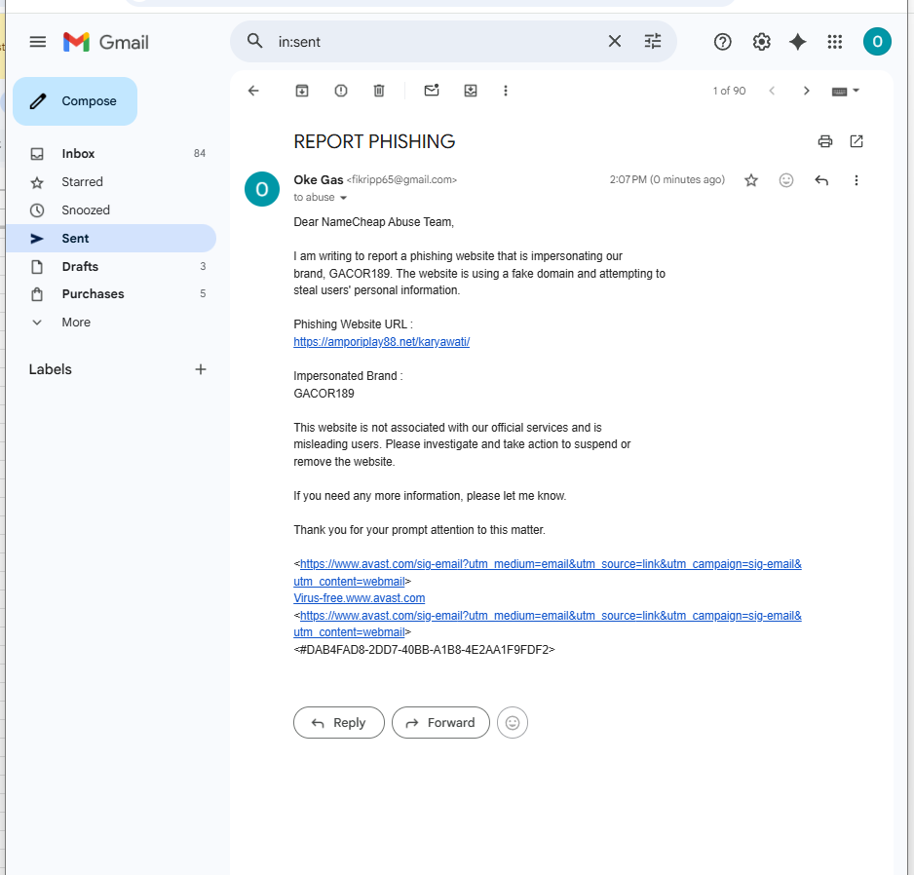This screenshot has height=875, width=914.
Task: Clear the search with the X icon
Action: coord(615,41)
